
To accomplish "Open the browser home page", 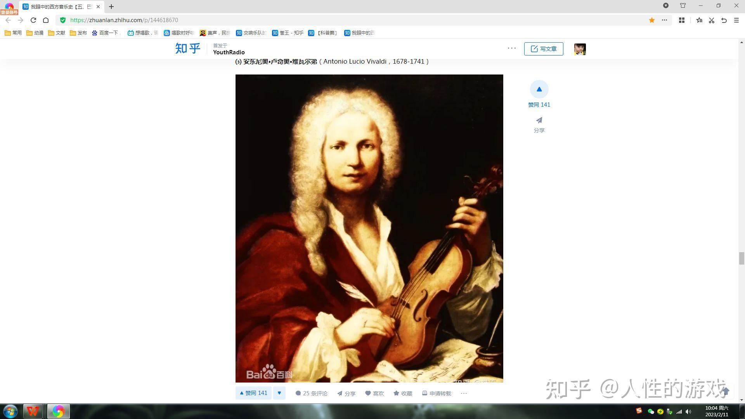I will [46, 20].
